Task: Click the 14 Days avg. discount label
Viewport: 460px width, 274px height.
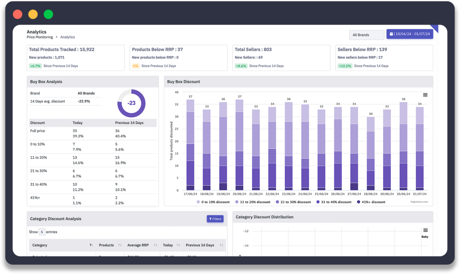Action: (x=48, y=101)
